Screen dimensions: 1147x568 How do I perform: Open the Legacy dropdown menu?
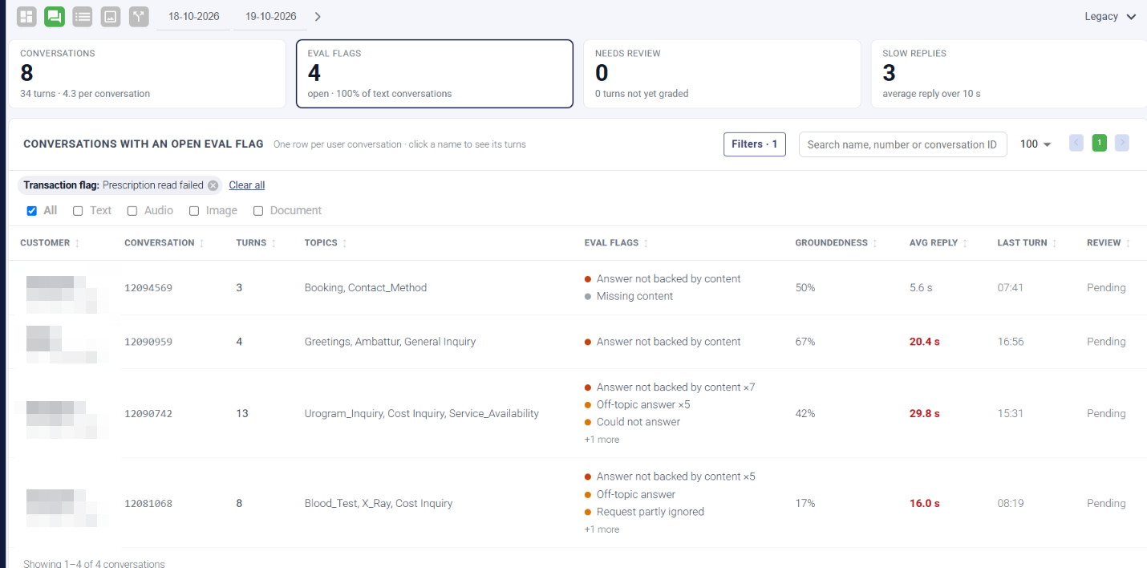1110,16
